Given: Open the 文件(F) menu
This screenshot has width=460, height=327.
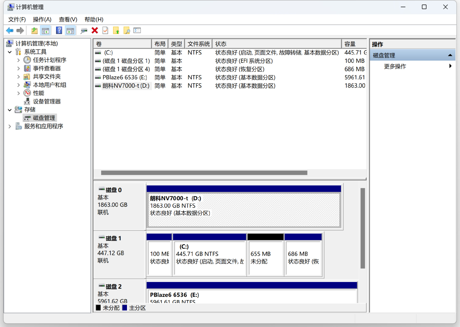Looking at the screenshot, I should click(x=17, y=19).
